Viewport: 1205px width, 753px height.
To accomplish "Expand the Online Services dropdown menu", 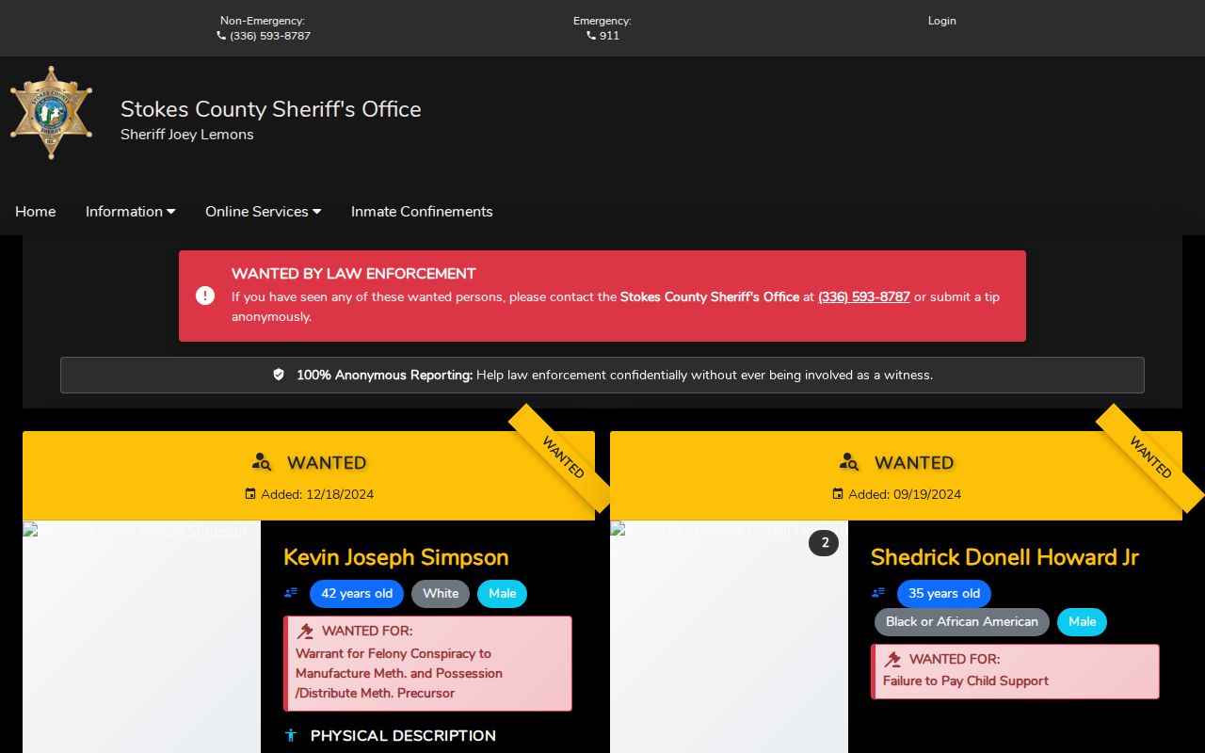I will 264,211.
